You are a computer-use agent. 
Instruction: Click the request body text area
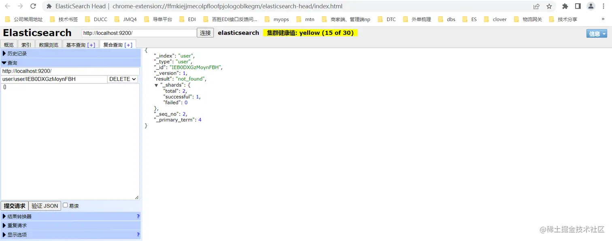tap(70, 141)
